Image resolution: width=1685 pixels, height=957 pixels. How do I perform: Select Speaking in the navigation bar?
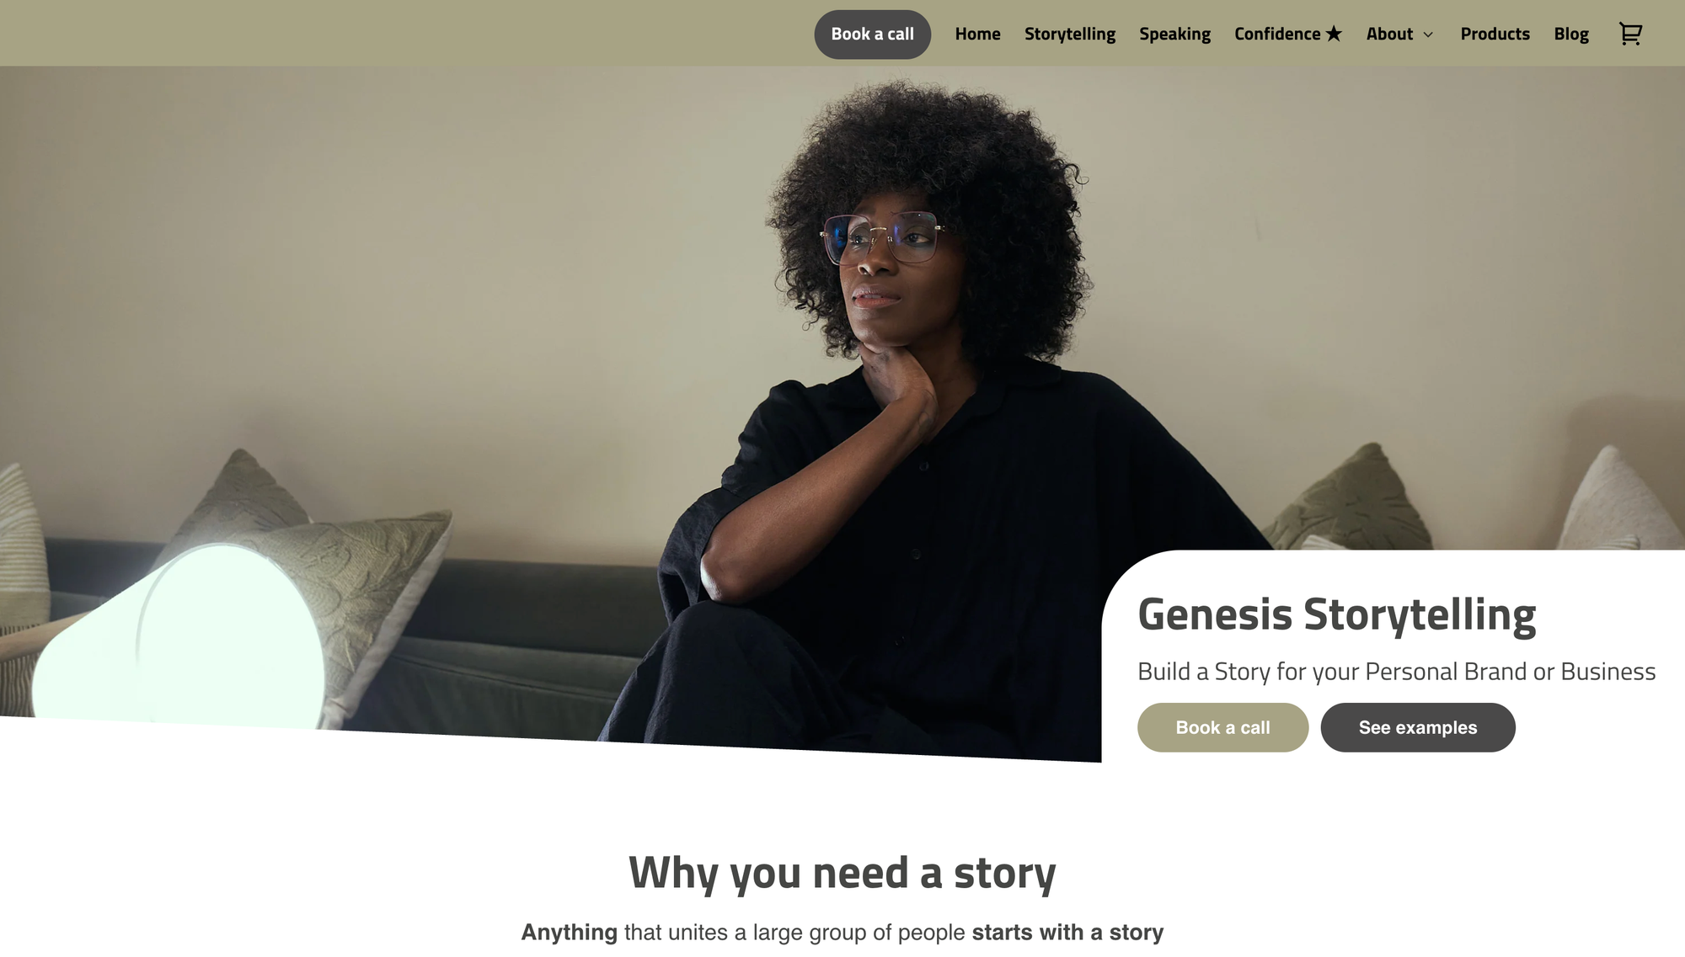(1174, 34)
